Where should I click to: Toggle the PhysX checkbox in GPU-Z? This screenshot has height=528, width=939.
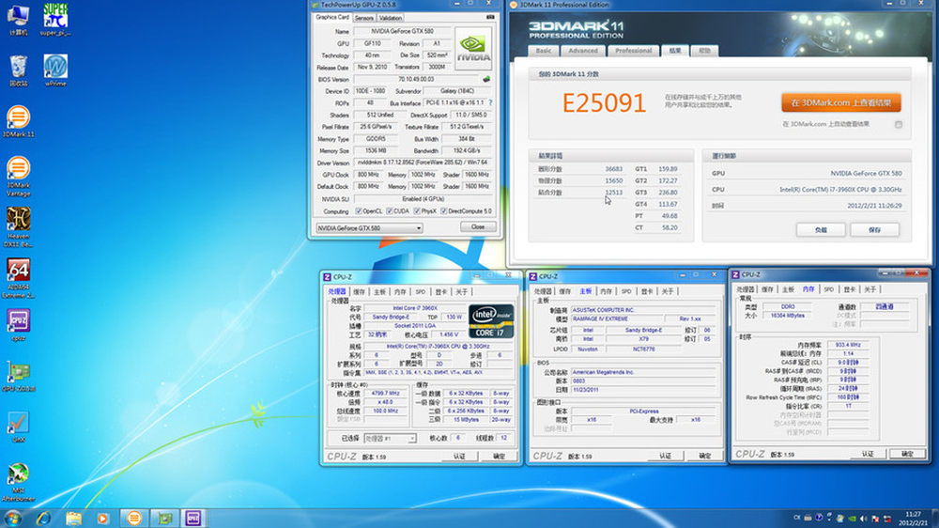point(417,211)
